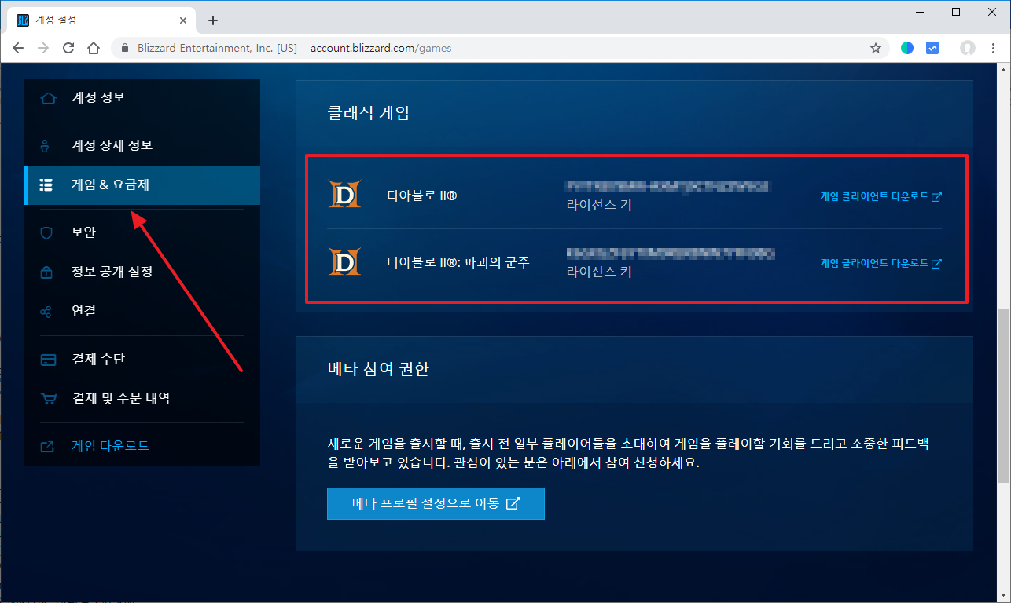Image resolution: width=1011 pixels, height=603 pixels.
Task: Minimize the Chrome window
Action: coord(920,12)
